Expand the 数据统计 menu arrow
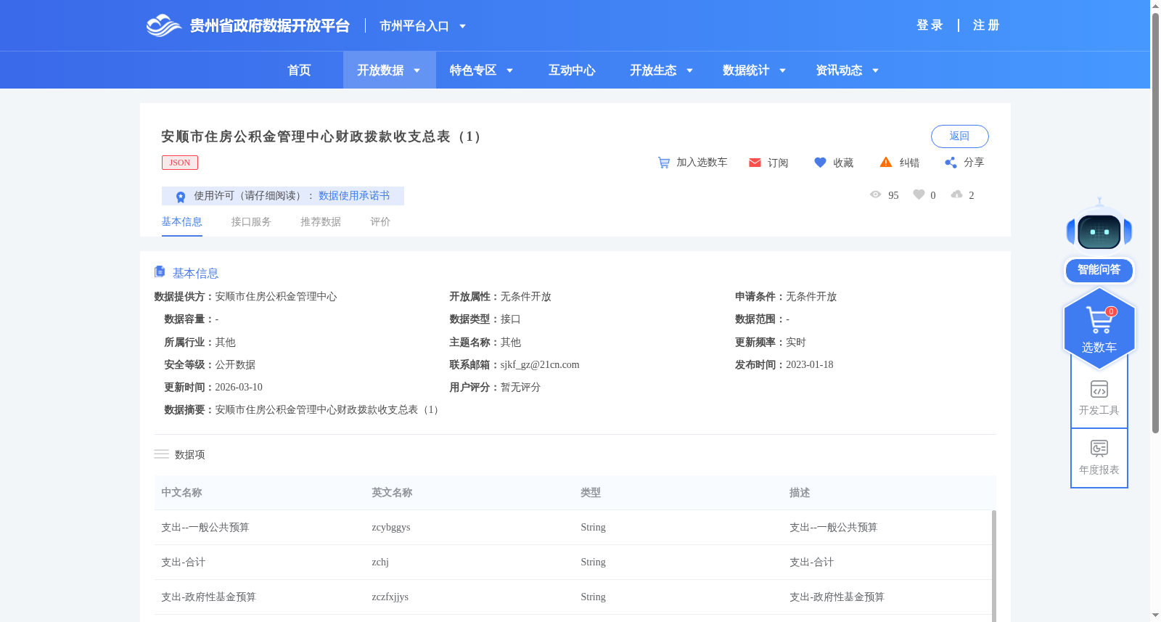 (783, 70)
